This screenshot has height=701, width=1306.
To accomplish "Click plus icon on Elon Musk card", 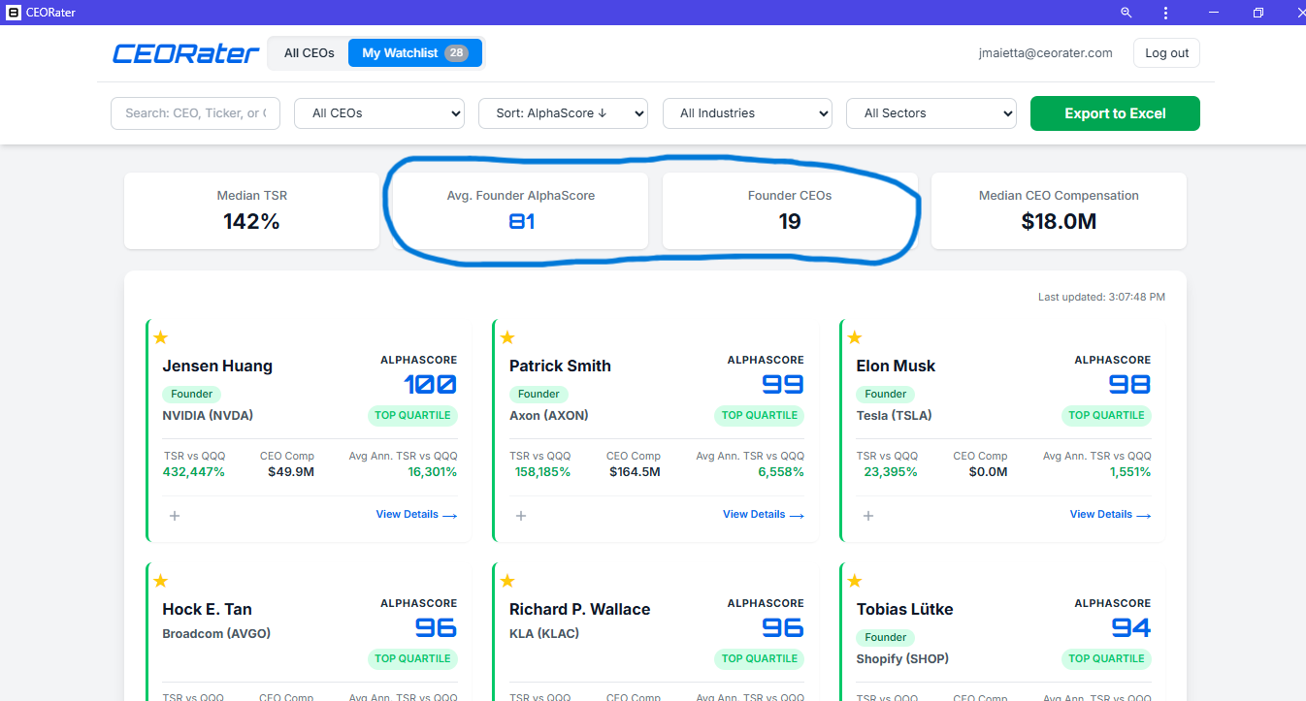I will [868, 516].
